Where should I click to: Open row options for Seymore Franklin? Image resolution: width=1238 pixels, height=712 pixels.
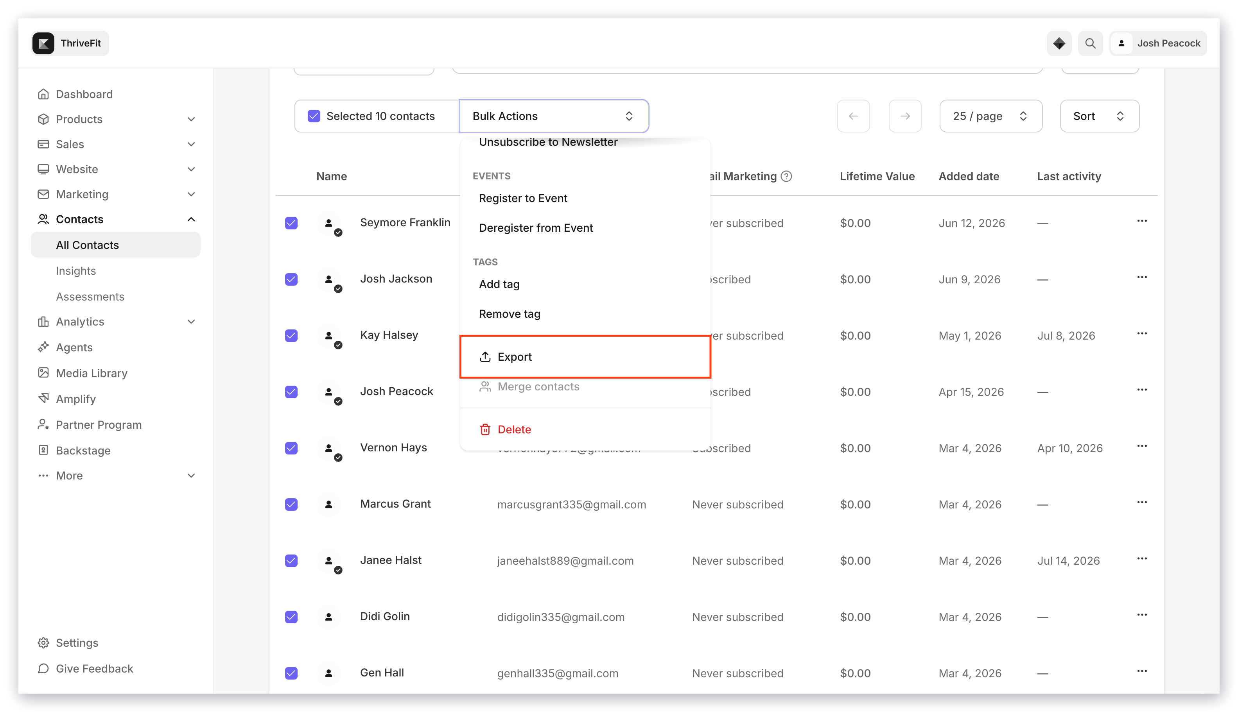tap(1141, 221)
